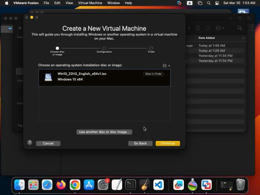
Task: Open VMware Fusion from the Dock
Action: click(206, 185)
